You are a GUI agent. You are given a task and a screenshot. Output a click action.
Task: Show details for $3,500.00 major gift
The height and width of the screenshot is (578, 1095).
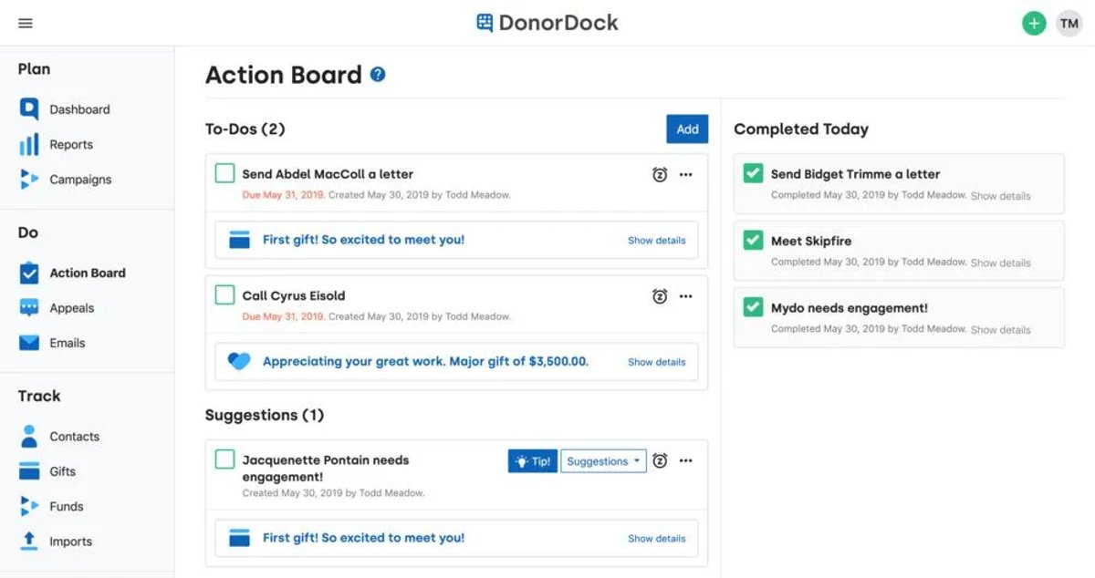coord(656,362)
